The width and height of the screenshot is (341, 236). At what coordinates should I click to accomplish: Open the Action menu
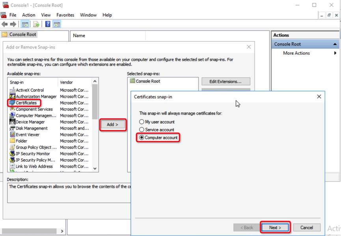[x=28, y=15]
